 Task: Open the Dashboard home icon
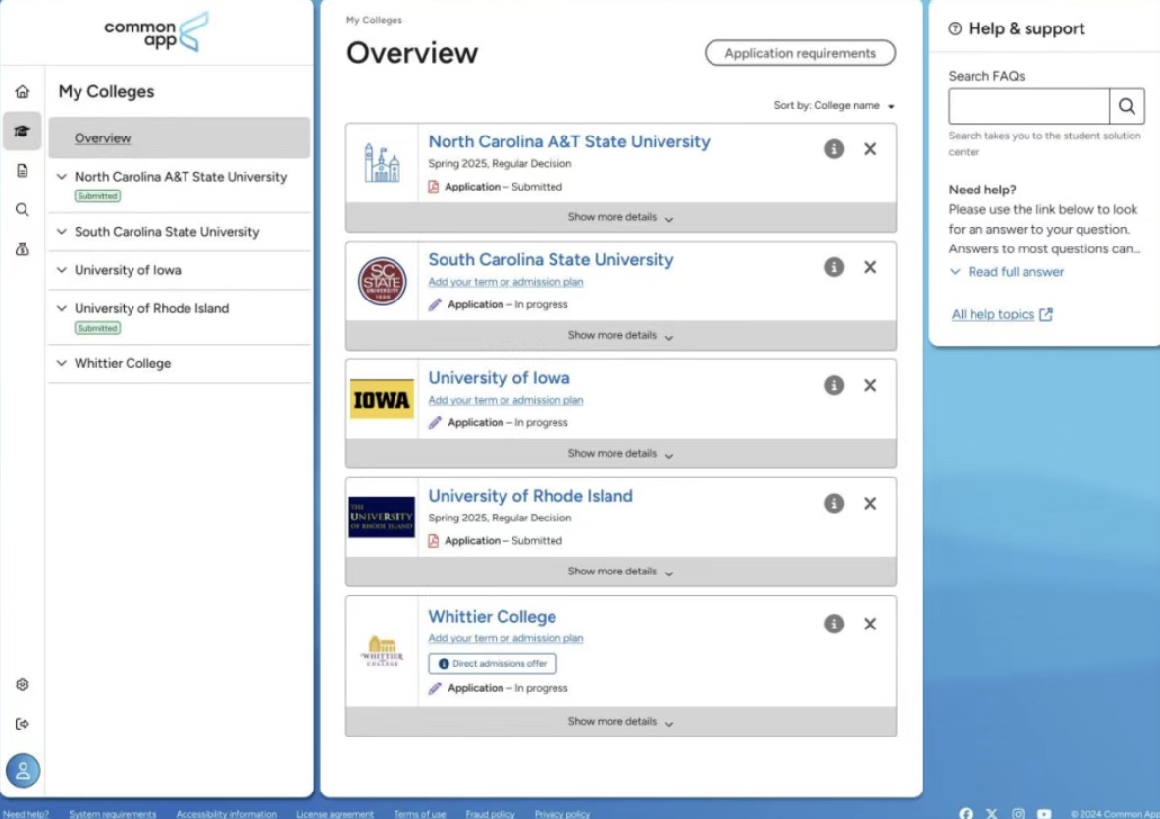click(x=23, y=92)
